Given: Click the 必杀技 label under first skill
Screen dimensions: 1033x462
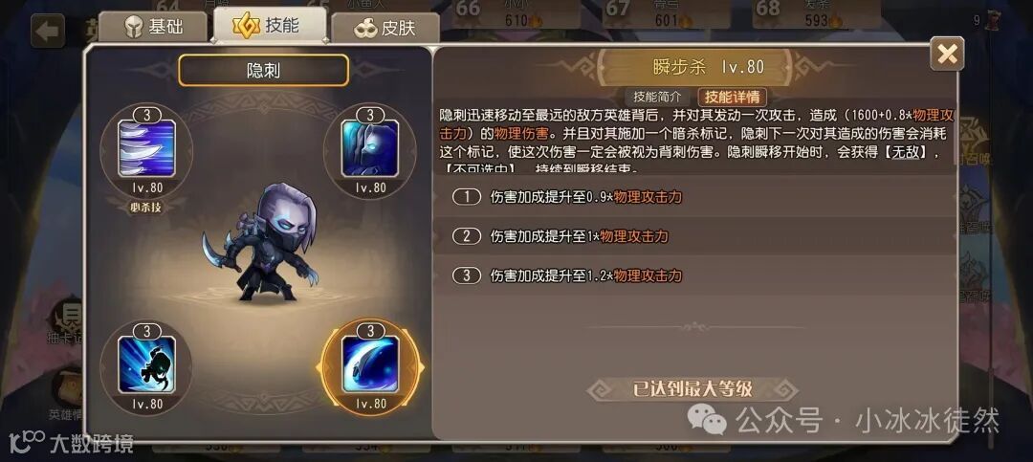Looking at the screenshot, I should tap(146, 207).
